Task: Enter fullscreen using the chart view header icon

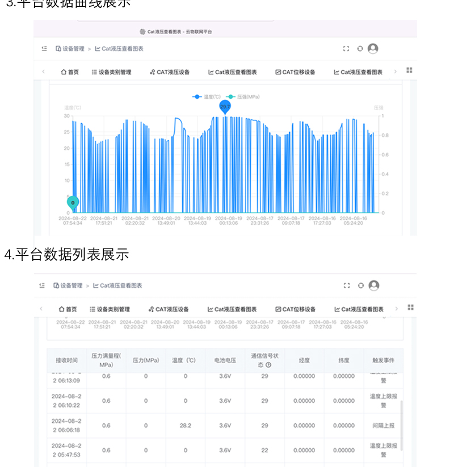Action: 346,49
